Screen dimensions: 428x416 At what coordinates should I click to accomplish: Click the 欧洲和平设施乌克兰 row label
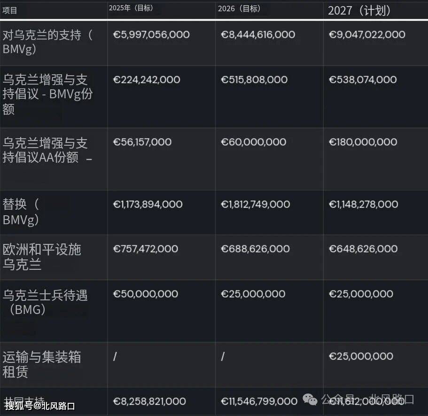[42, 257]
